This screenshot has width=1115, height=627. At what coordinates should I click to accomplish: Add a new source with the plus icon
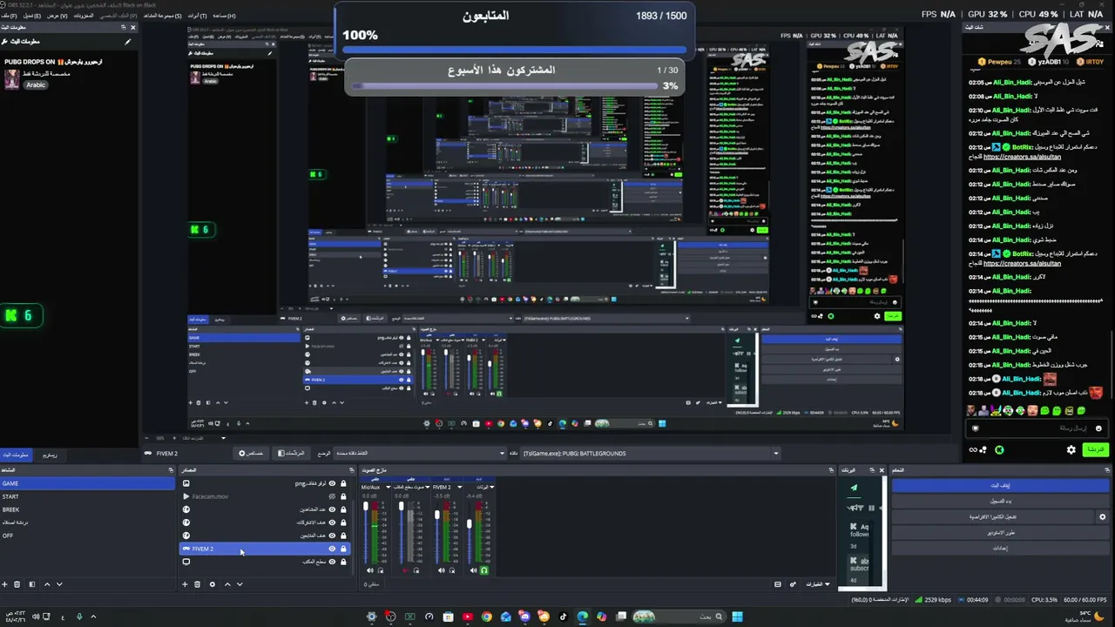[x=185, y=584]
